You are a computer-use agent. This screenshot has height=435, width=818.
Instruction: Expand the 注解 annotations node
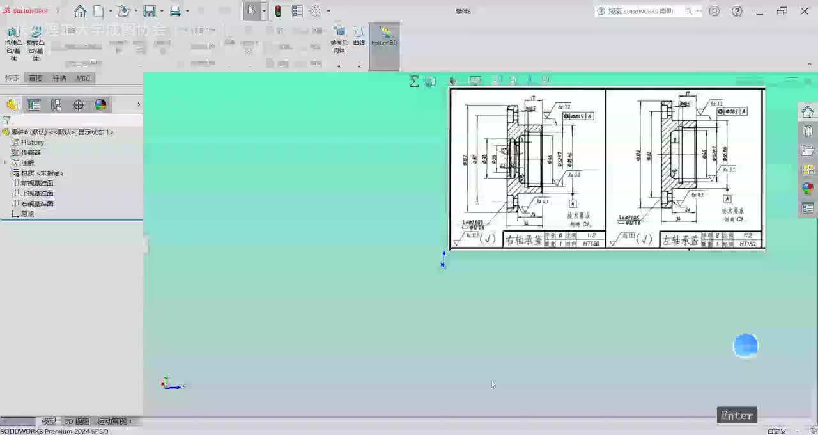tap(5, 162)
